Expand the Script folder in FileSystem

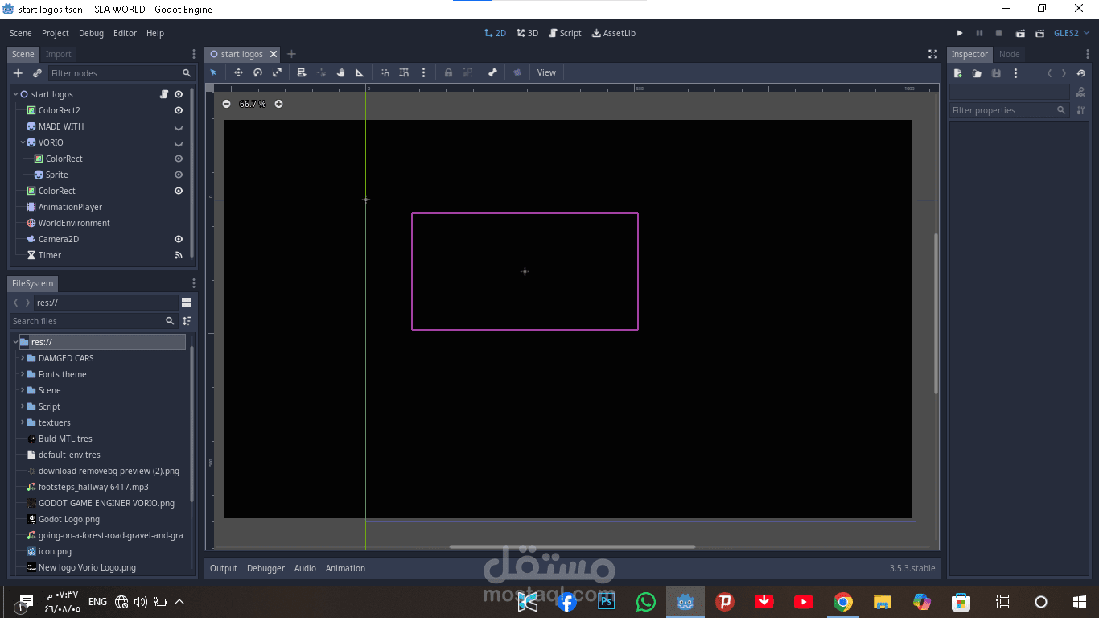23,406
